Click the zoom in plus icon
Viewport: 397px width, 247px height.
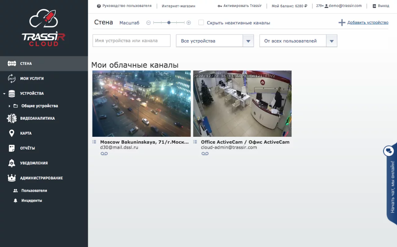[x=189, y=23]
